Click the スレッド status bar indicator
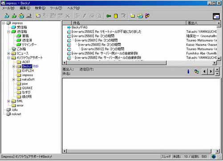This screenshot has height=161, width=223. coord(166,157)
